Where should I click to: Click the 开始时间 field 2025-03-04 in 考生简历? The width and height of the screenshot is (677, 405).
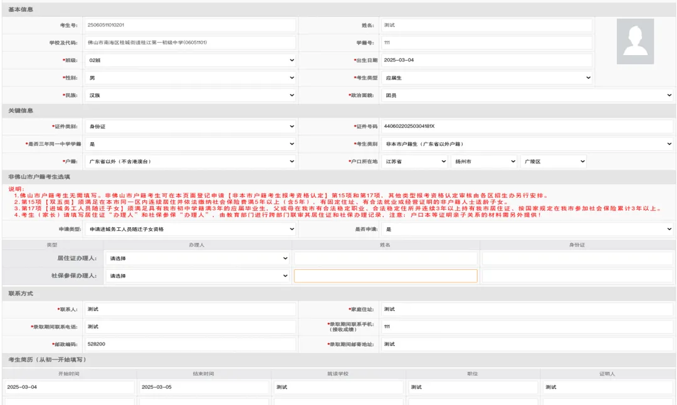(70, 387)
